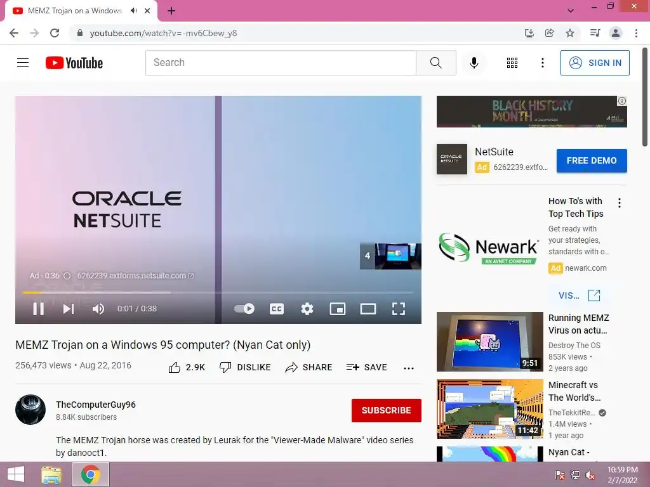Reload the page
This screenshot has width=650, height=487.
click(55, 33)
